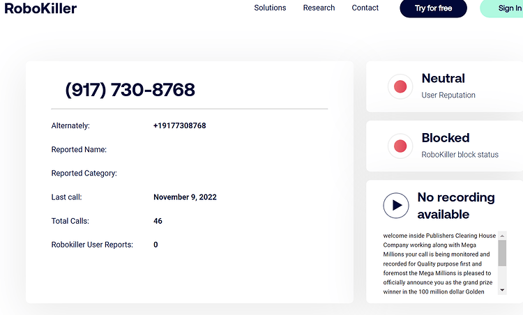Click the Last call date November 9, 2022
Screen dimensions: 523x315
pos(185,197)
